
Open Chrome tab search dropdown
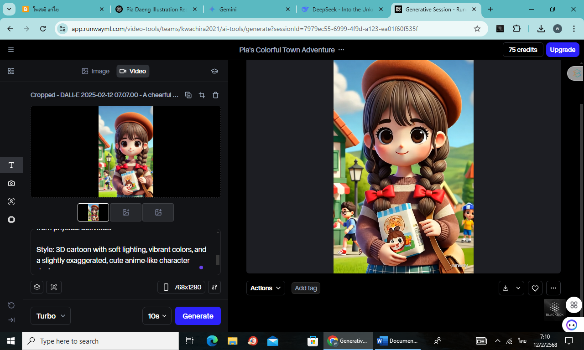click(x=9, y=9)
